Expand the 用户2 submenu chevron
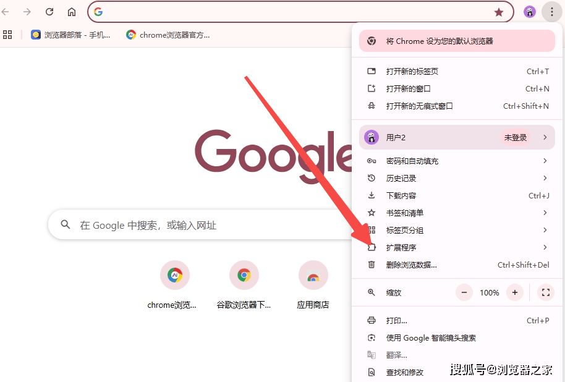The width and height of the screenshot is (565, 382). point(545,137)
